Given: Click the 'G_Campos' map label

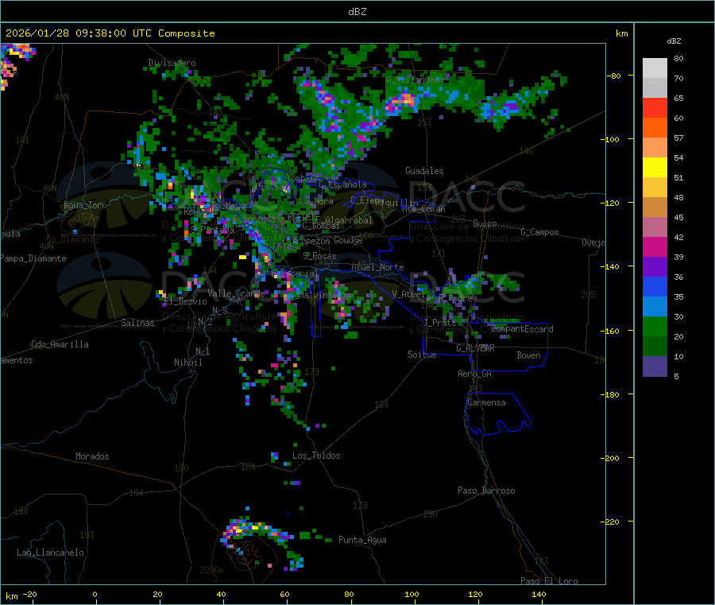Looking at the screenshot, I should (539, 232).
